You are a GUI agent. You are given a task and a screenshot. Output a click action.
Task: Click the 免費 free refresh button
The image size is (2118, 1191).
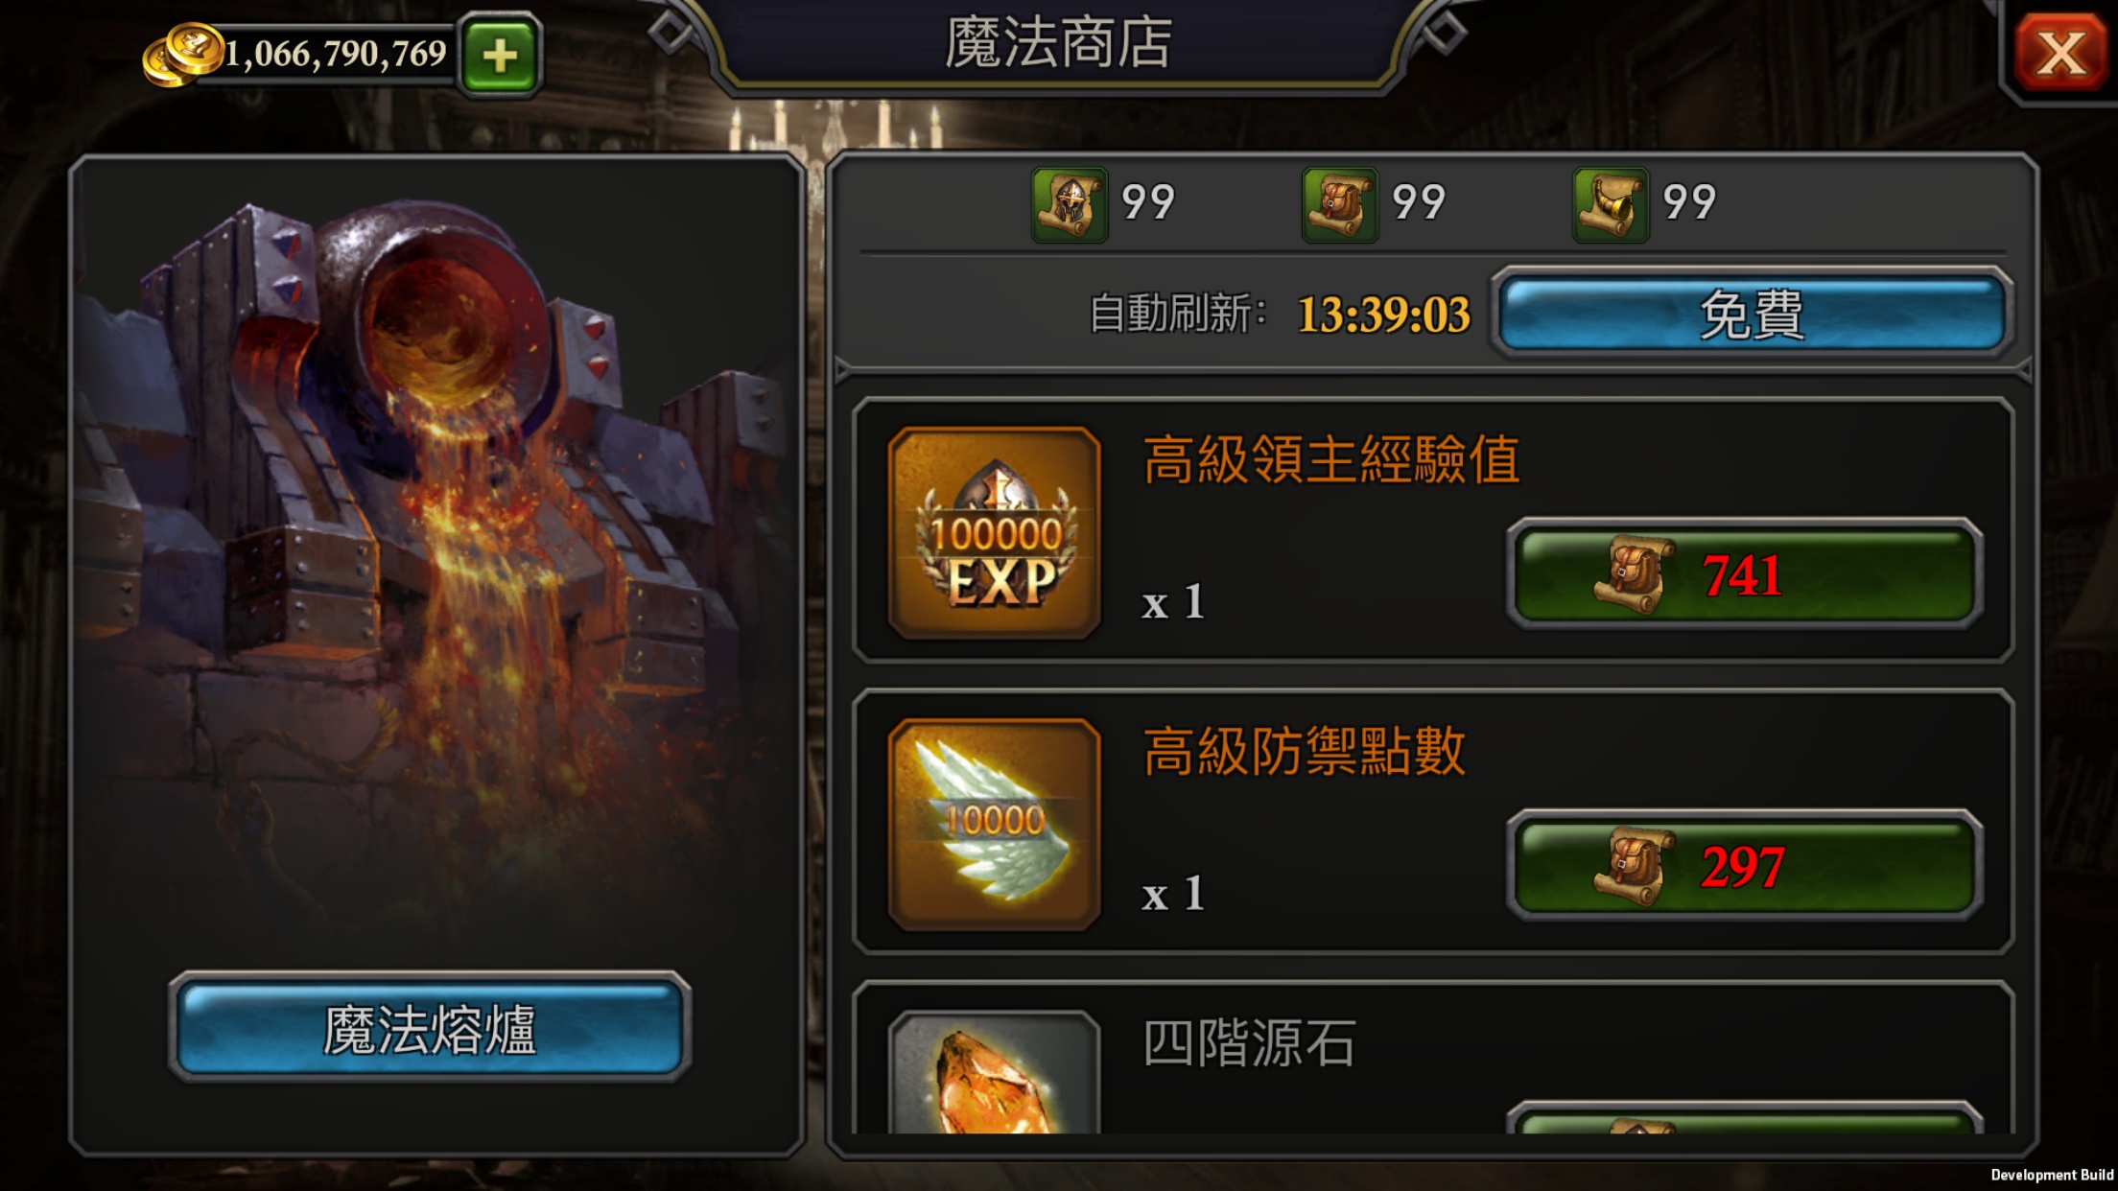(x=1752, y=314)
